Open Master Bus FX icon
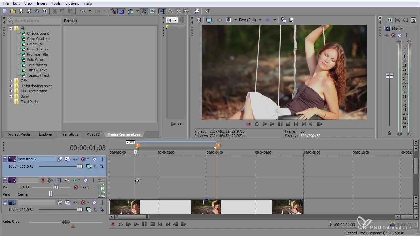The image size is (420, 236). point(387,35)
